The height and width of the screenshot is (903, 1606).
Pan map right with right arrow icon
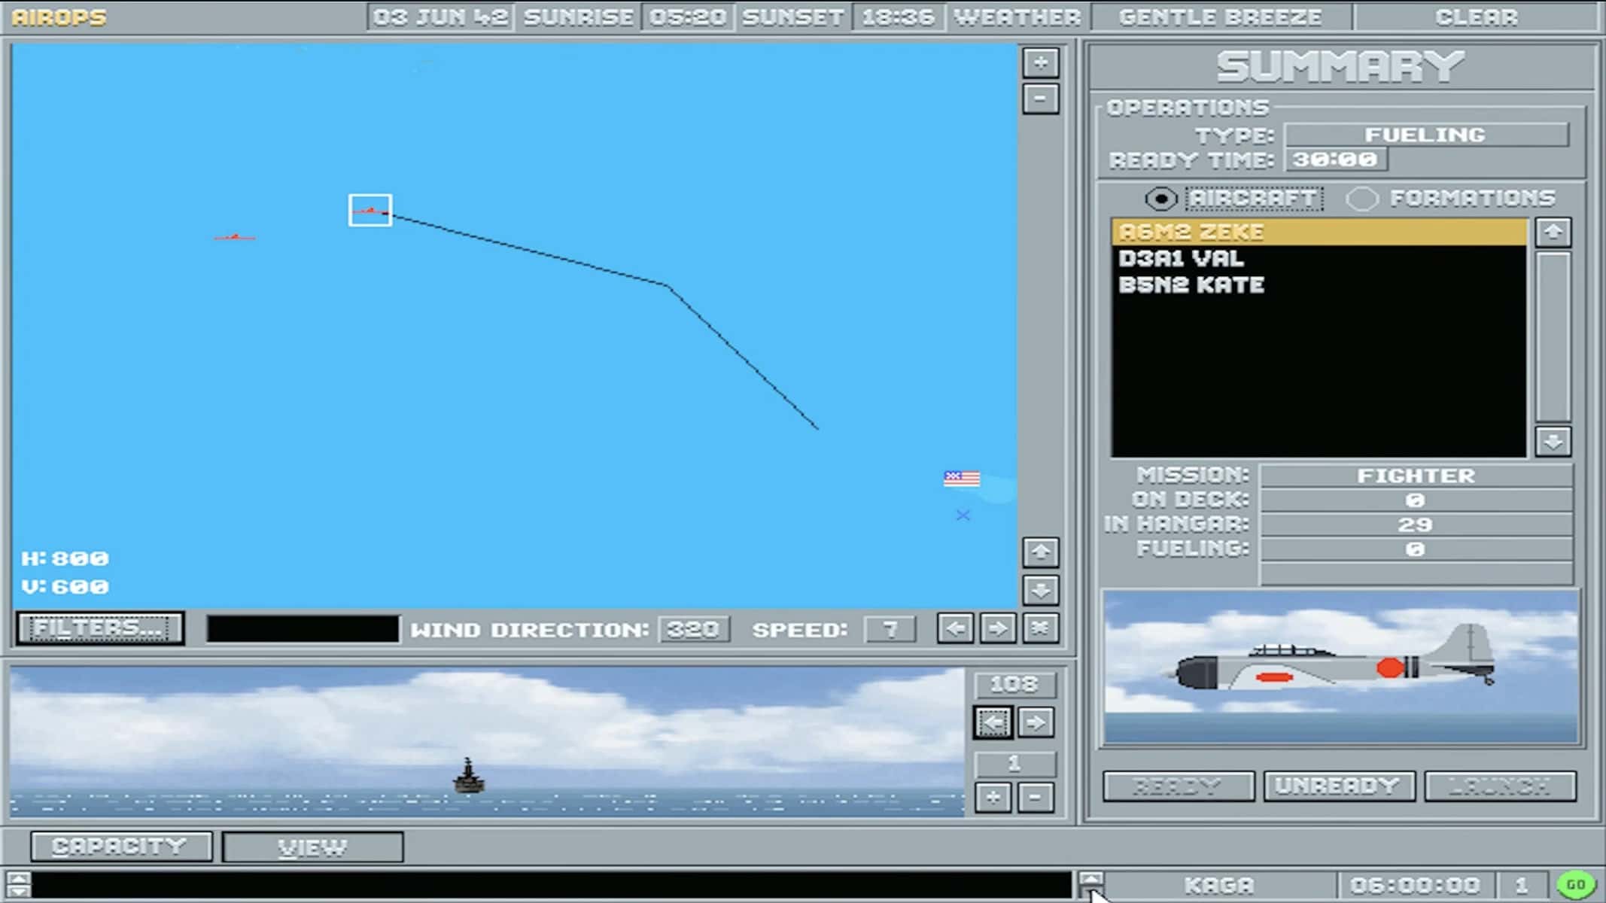tap(998, 628)
